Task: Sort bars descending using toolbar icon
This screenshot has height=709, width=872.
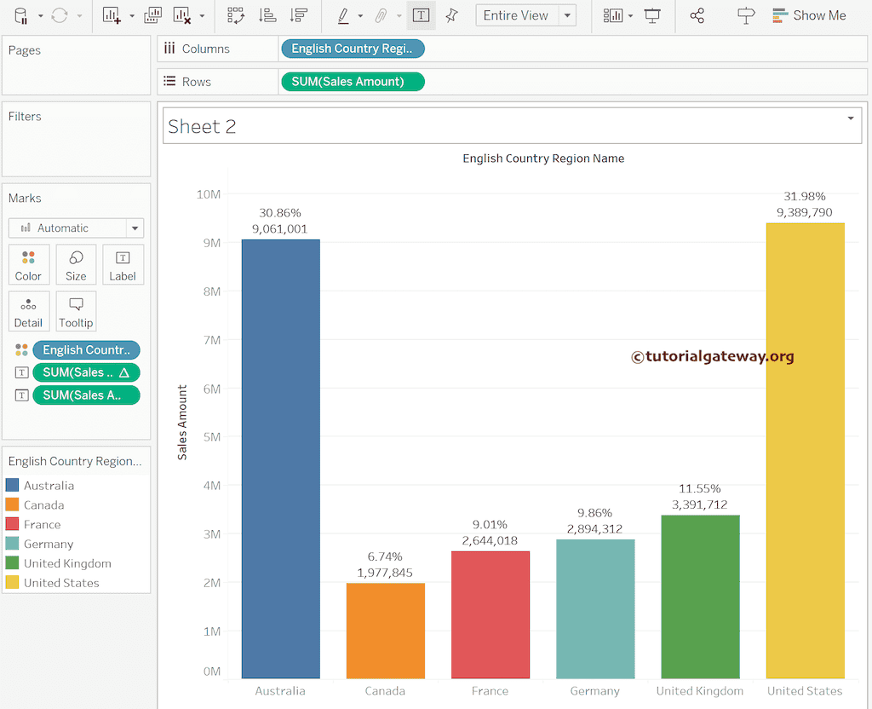Action: (x=298, y=15)
